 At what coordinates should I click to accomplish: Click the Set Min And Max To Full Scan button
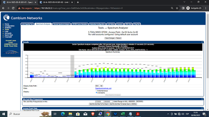click(x=99, y=104)
